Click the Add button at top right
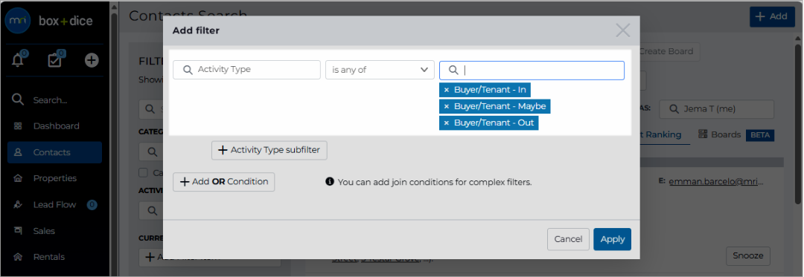 [x=772, y=16]
